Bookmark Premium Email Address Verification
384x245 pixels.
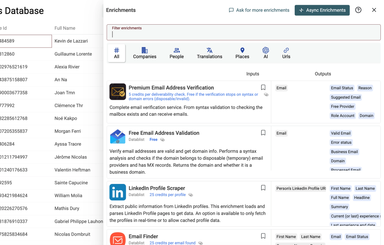tap(263, 87)
